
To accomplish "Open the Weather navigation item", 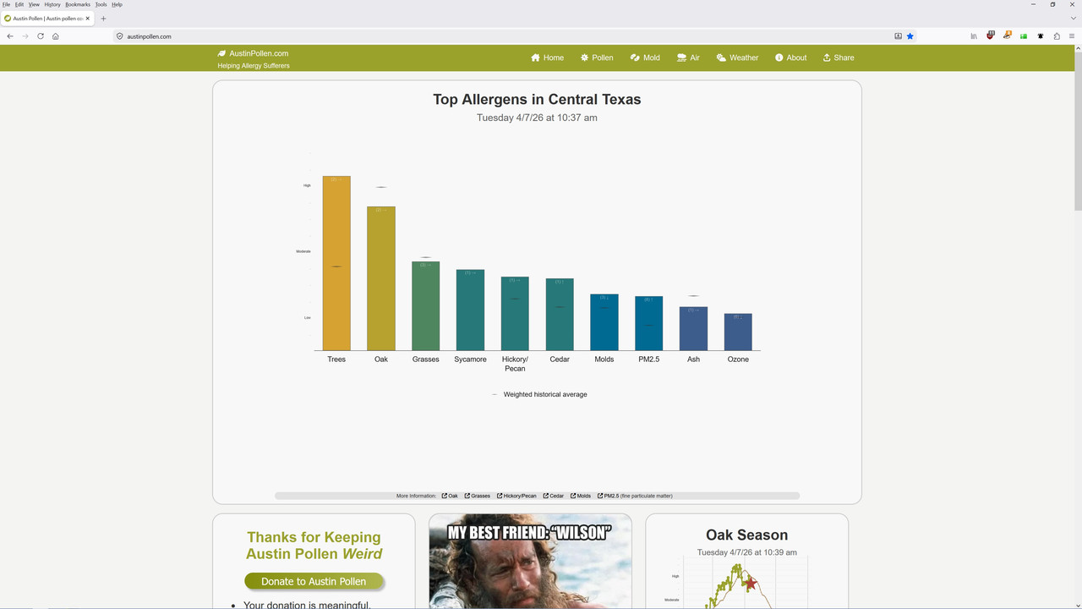I will coord(737,58).
